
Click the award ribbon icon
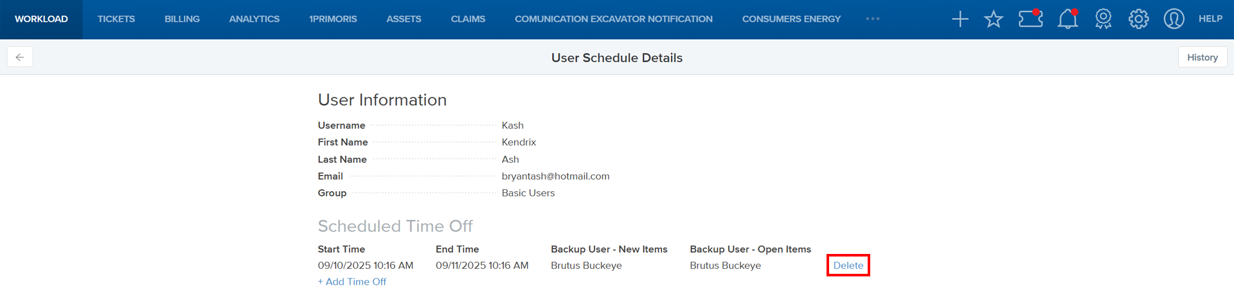1104,19
